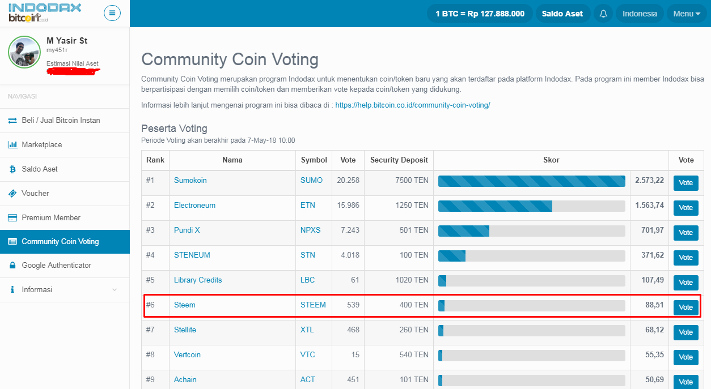
Task: Click the SUMO symbol link
Action: 311,181
